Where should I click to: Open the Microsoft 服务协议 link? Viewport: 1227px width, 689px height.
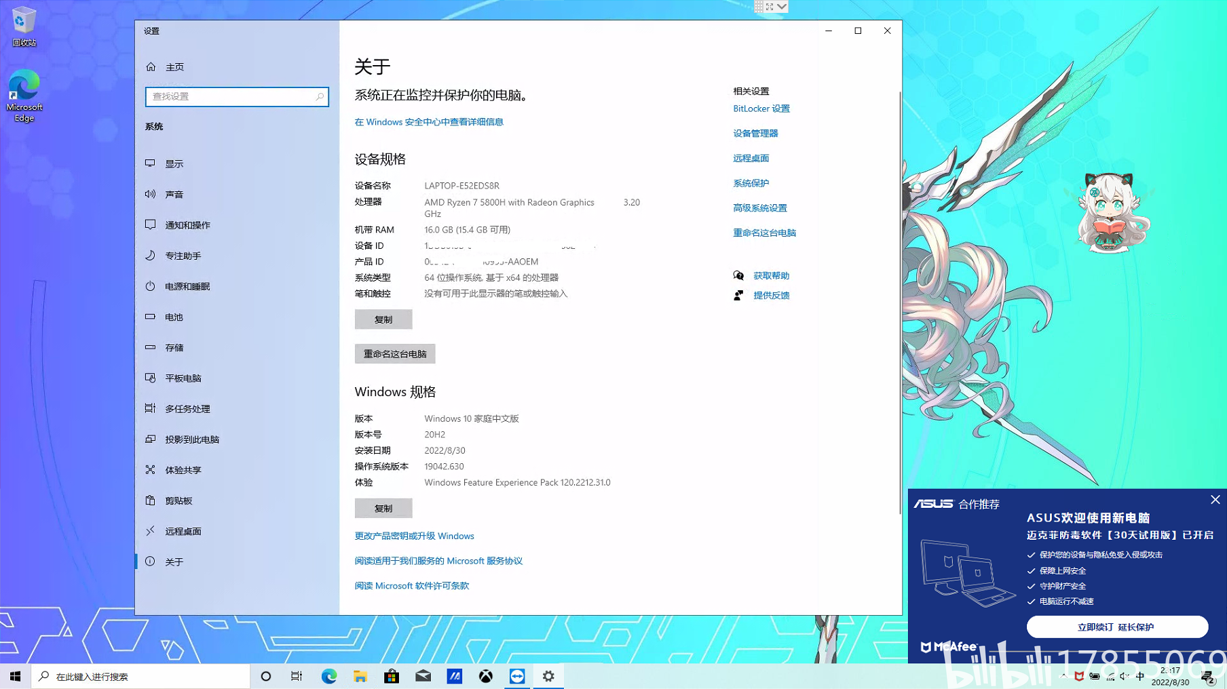tap(438, 561)
